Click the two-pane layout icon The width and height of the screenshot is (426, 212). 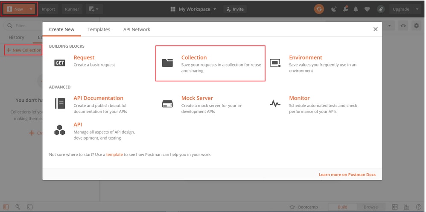pyautogui.click(x=395, y=207)
